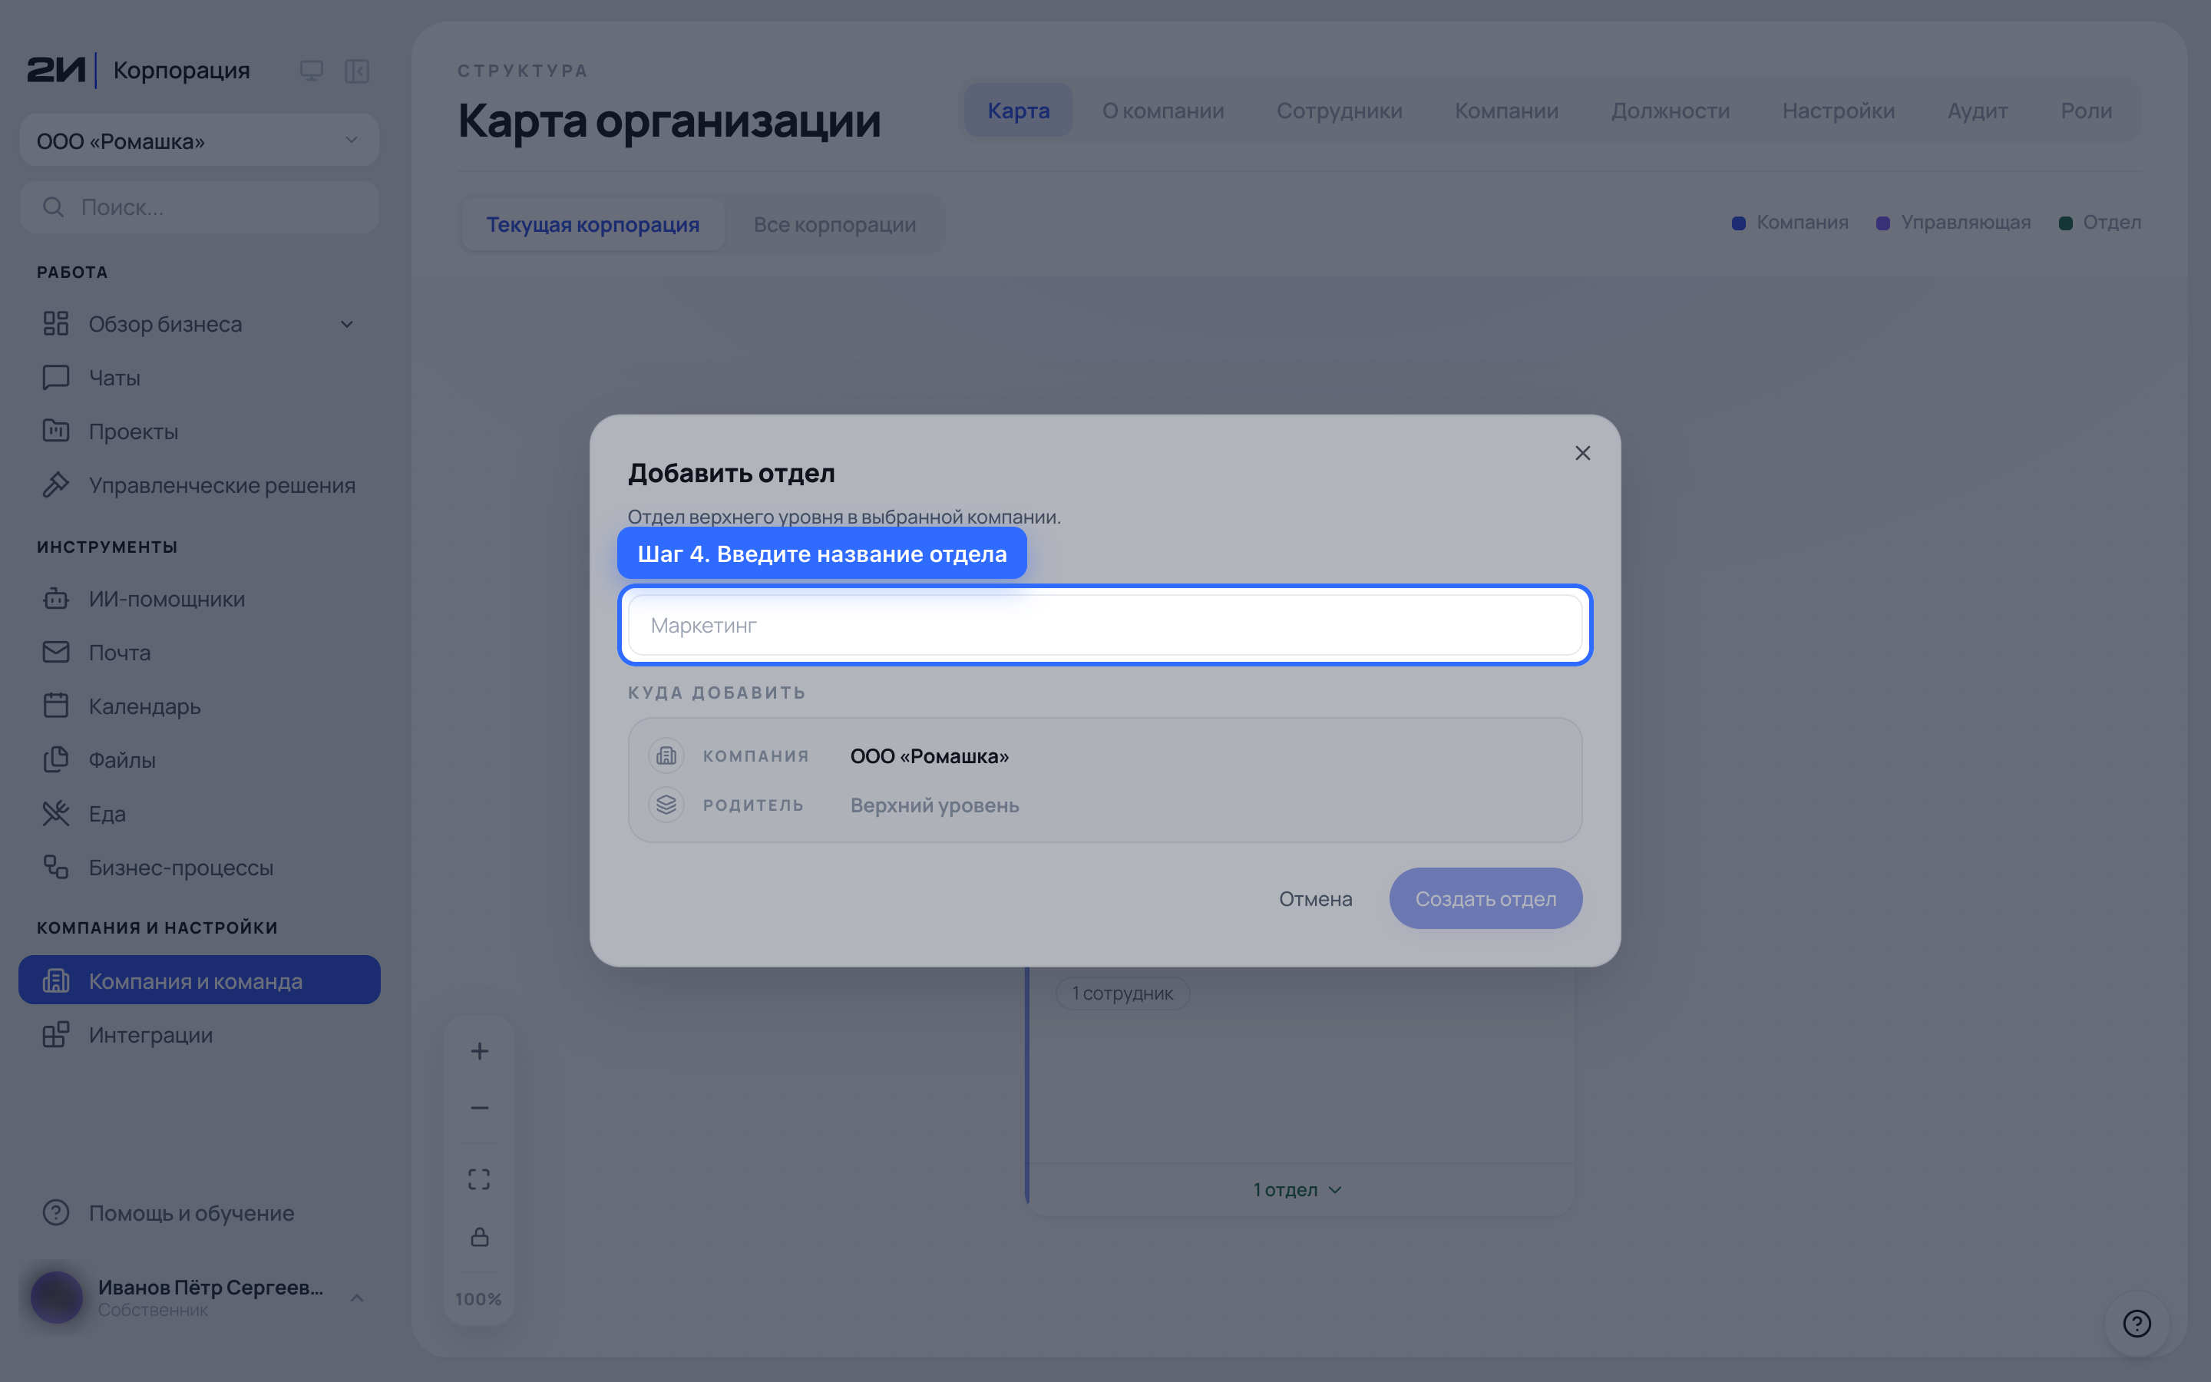The height and width of the screenshot is (1382, 2211).
Task: Open Чаты from the sidebar
Action: [199, 378]
